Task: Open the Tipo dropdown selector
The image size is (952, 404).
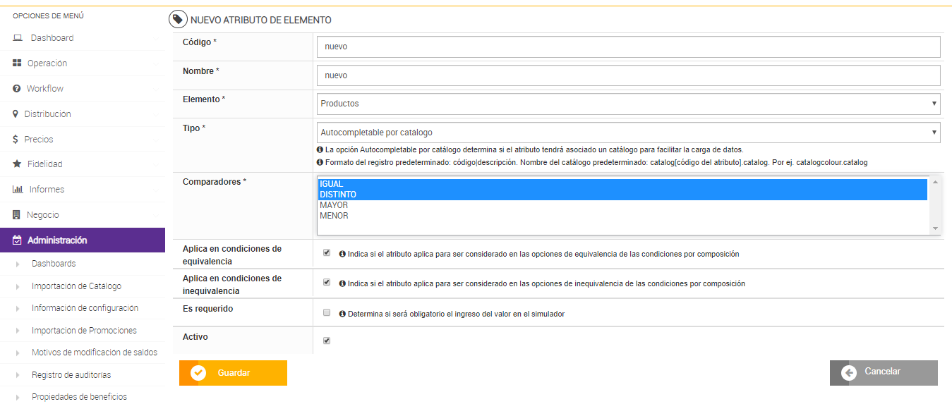Action: pyautogui.click(x=628, y=133)
